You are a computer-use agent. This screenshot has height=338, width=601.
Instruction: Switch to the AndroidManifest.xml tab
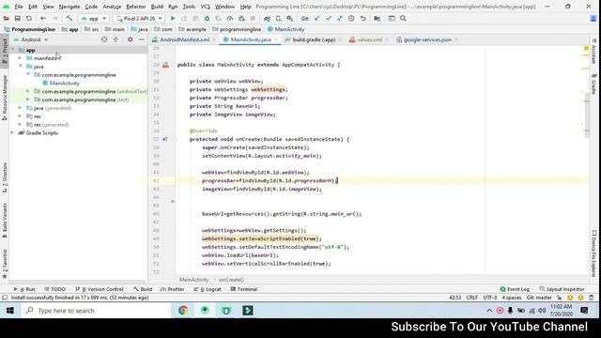pyautogui.click(x=184, y=39)
